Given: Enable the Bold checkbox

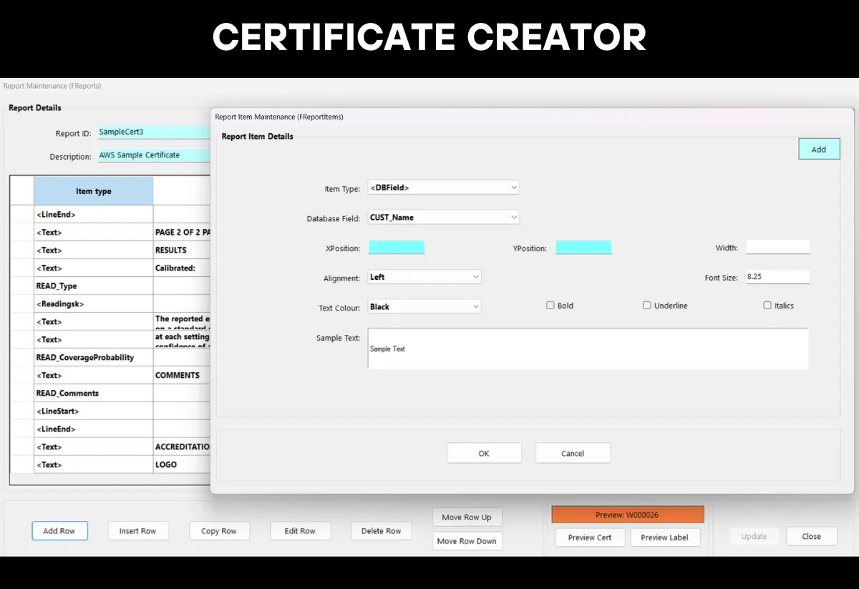Looking at the screenshot, I should pyautogui.click(x=550, y=305).
